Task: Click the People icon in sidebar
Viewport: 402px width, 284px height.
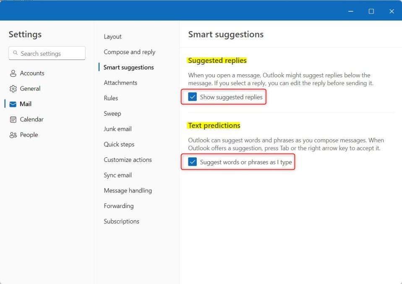Action: click(13, 135)
